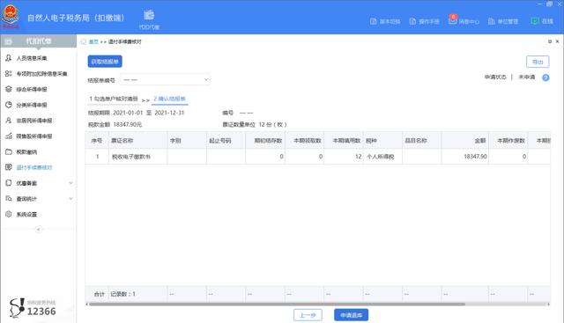
Task: Click the scrollbar's left arrow
Action: (86, 305)
